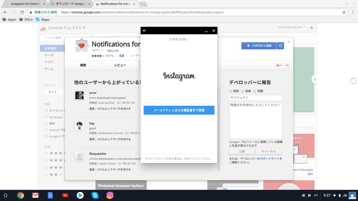The image size is (358, 201).
Task: Click the extension puzzle heart icon
Action: pyautogui.click(x=82, y=46)
